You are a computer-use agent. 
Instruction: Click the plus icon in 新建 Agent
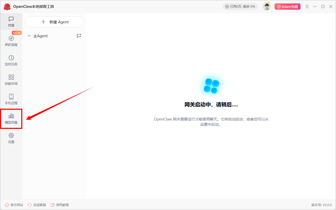(43, 22)
